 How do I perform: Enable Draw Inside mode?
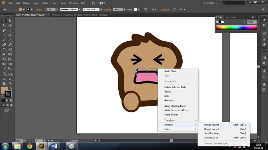11,105
